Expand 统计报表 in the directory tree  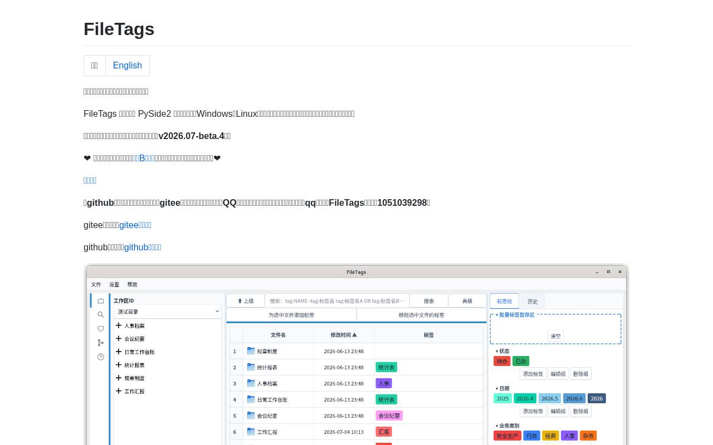[119, 365]
